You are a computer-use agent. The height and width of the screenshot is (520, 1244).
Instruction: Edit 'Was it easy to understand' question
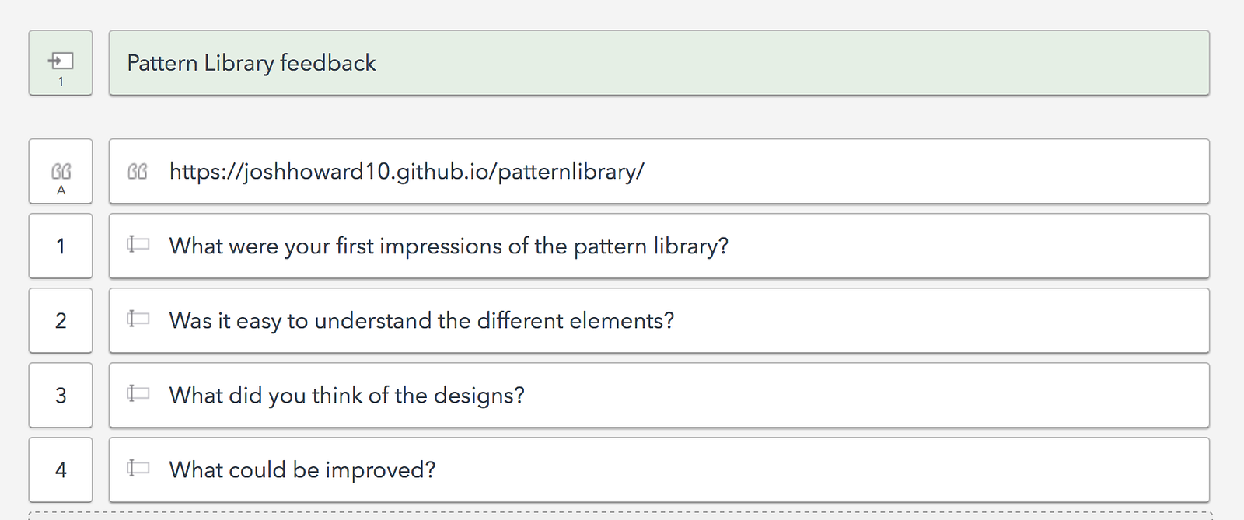[421, 321]
